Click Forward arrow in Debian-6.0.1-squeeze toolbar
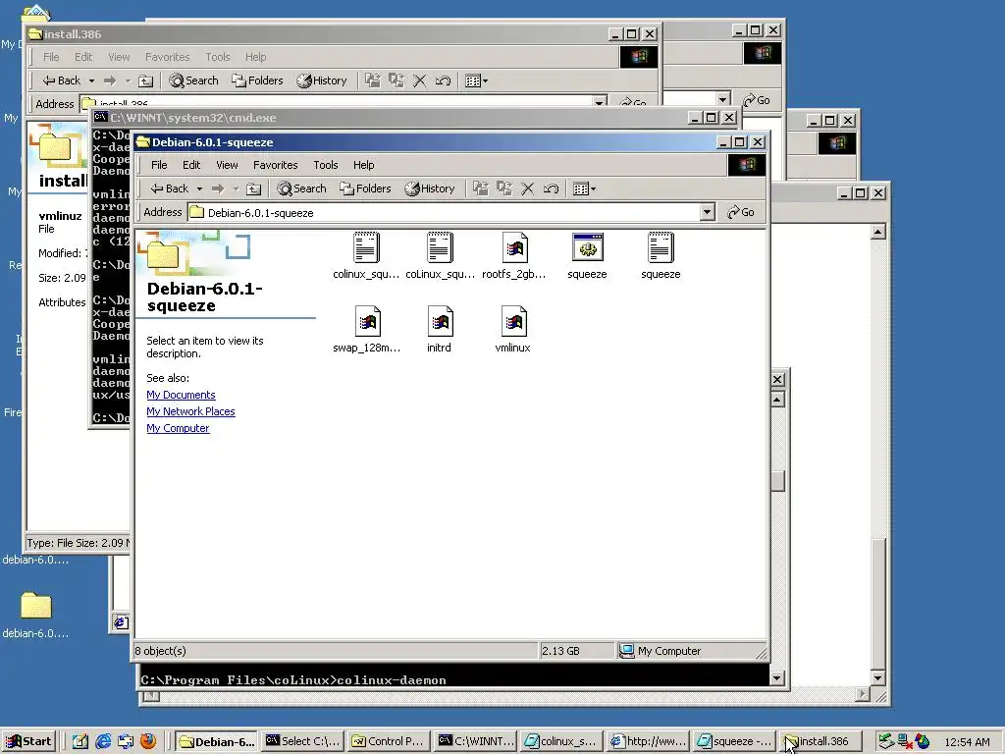This screenshot has width=1005, height=754. [x=218, y=188]
